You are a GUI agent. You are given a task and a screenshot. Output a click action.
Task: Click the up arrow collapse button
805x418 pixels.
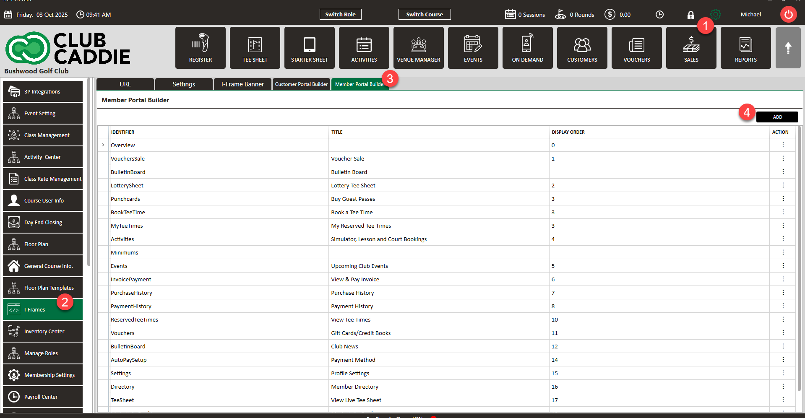(788, 48)
